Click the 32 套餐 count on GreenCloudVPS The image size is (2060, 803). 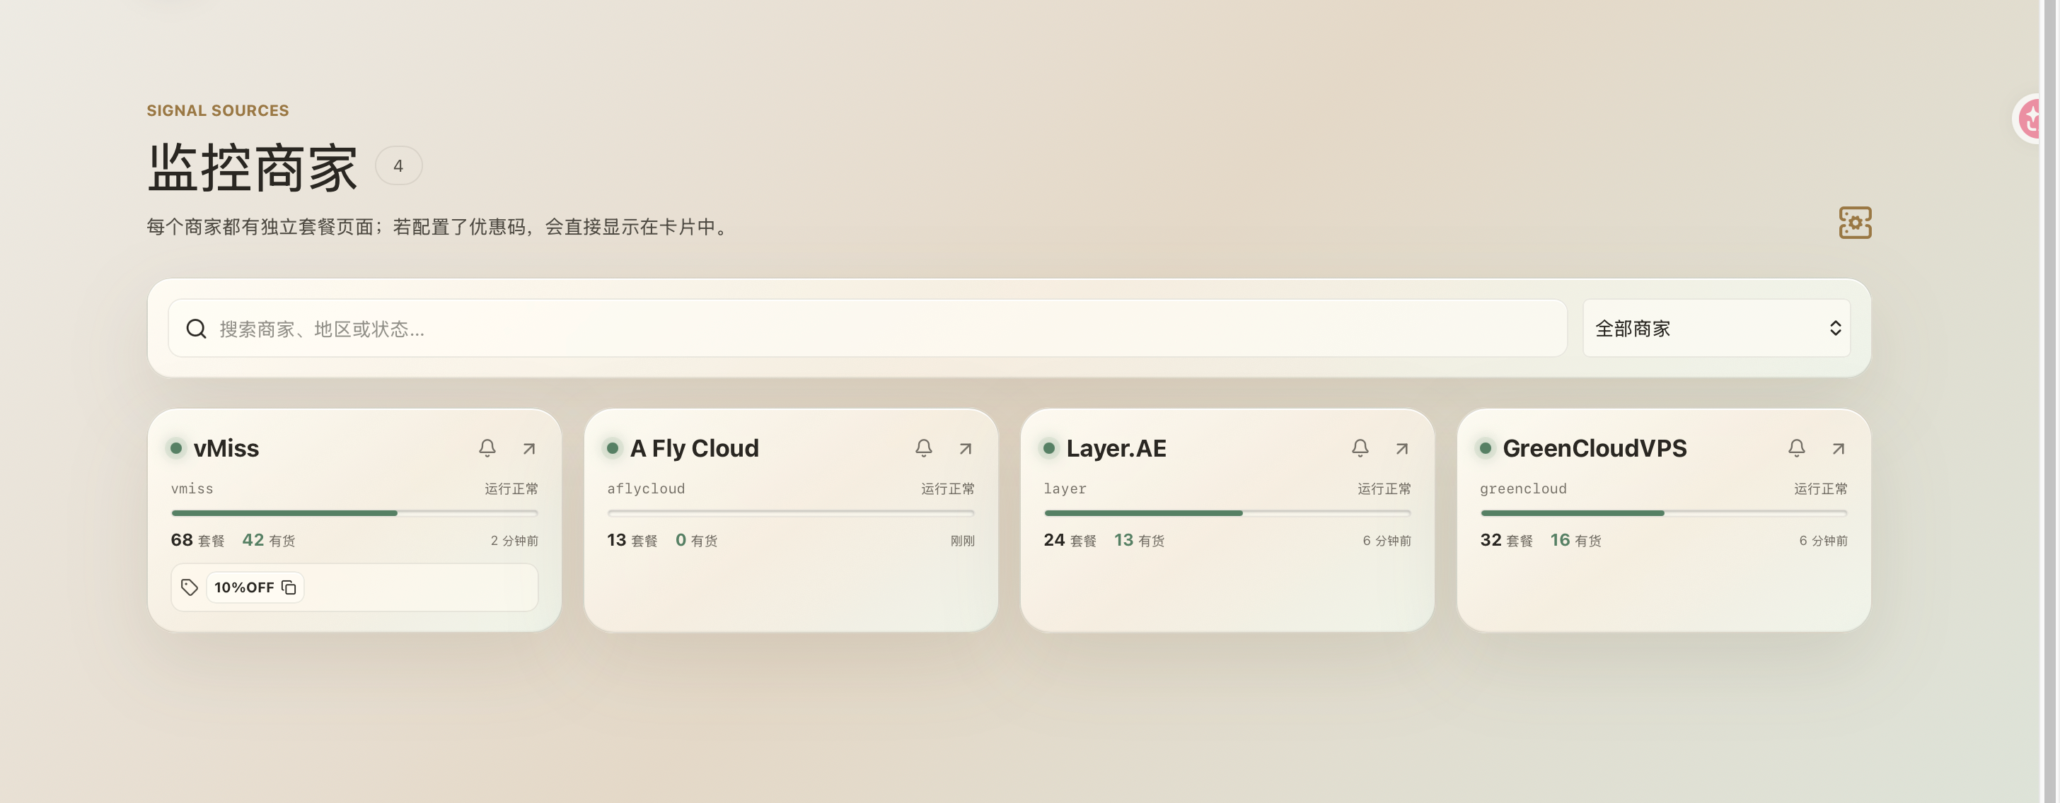pos(1507,540)
